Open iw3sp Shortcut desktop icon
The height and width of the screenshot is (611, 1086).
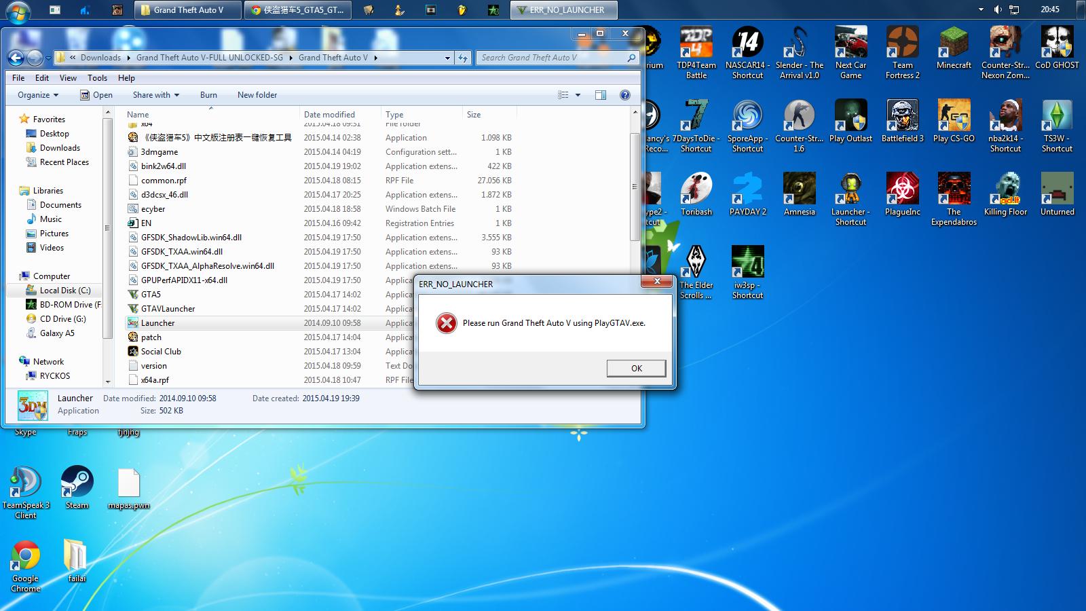(x=747, y=273)
